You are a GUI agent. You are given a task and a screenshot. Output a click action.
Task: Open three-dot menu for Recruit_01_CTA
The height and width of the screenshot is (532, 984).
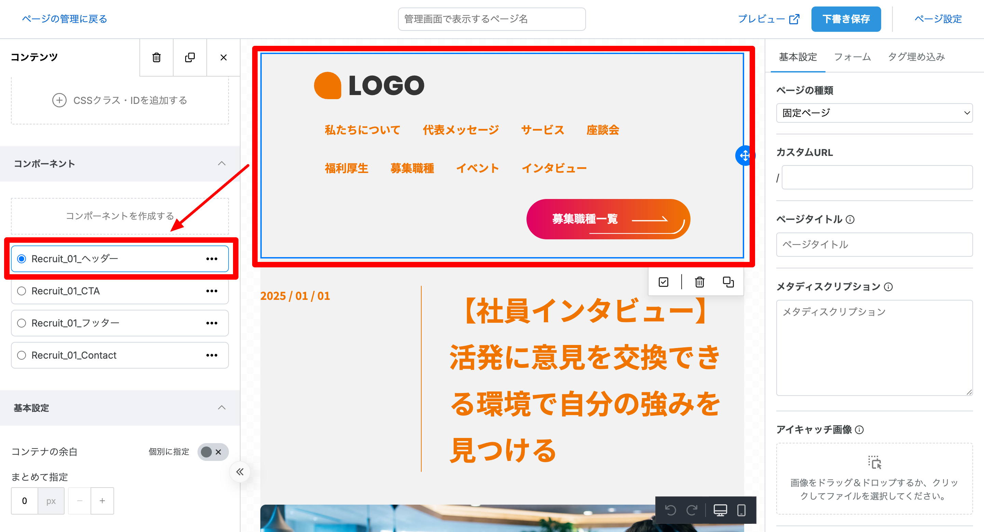[211, 291]
